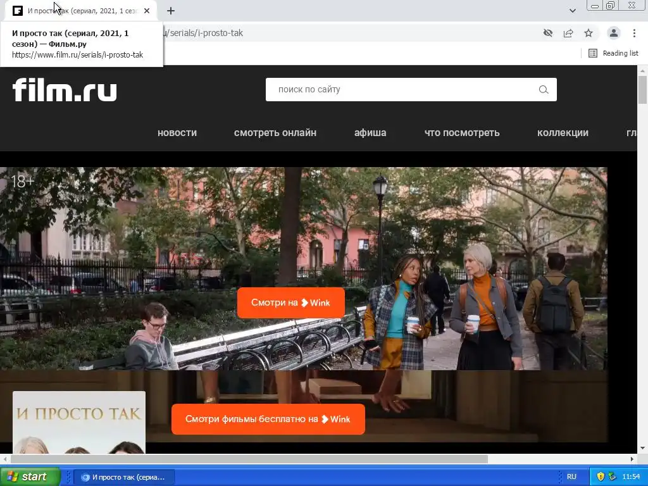
Task: Click the security shield tray icon
Action: click(601, 477)
